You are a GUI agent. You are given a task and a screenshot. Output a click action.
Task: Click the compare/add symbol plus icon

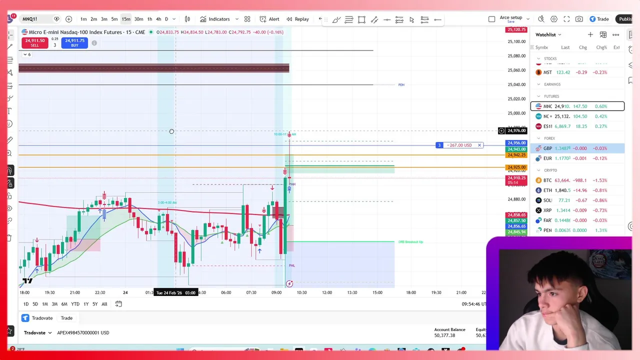tap(68, 19)
